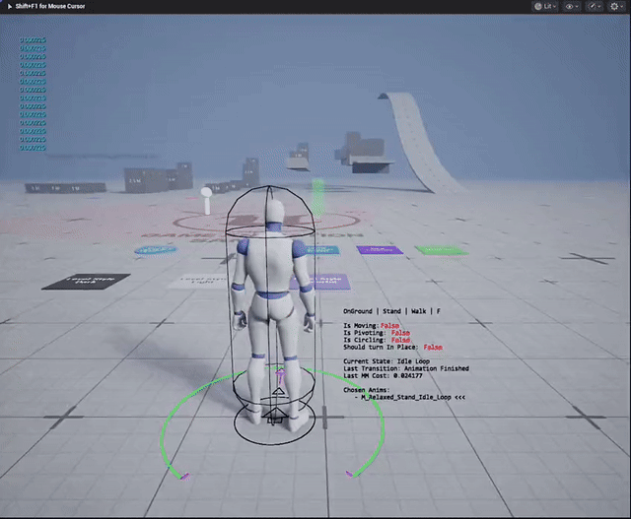Select the mannequin character in the viewport
The image size is (631, 519).
pyautogui.click(x=274, y=313)
